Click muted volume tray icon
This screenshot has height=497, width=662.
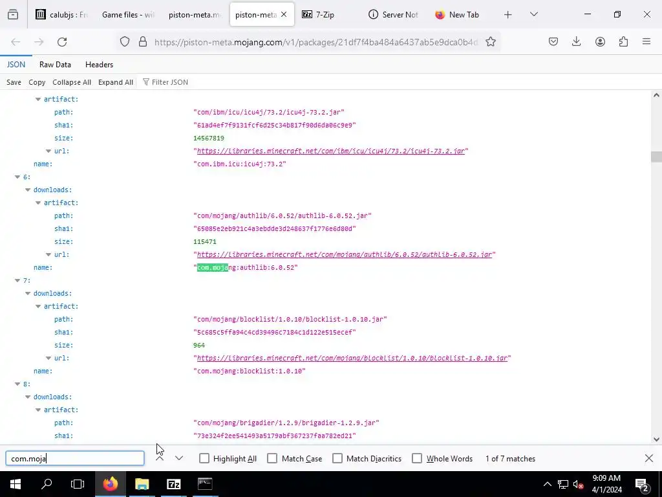[578, 484]
